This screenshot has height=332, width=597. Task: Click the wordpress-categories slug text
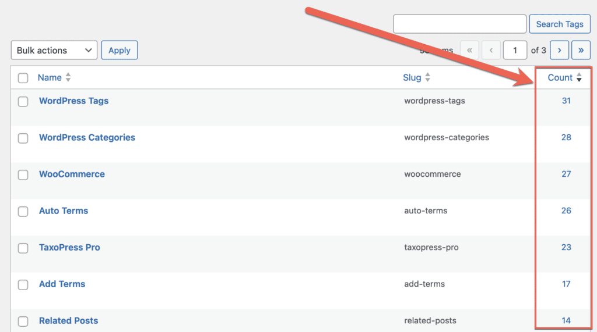447,138
